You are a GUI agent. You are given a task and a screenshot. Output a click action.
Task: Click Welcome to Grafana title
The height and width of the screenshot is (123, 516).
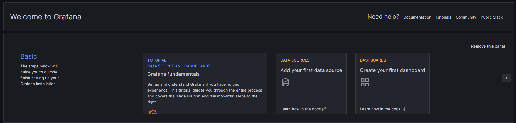[x=46, y=17]
